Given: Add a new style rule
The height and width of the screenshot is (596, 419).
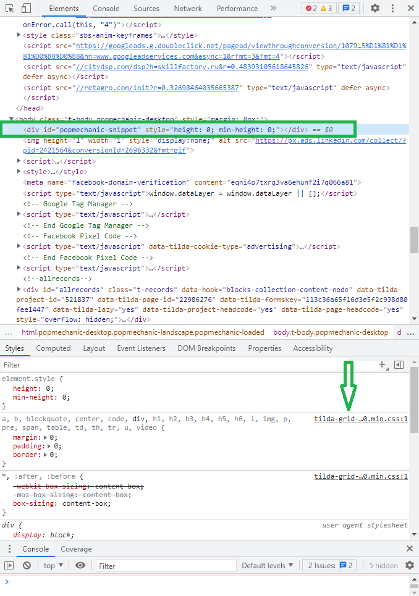Looking at the screenshot, I should [x=382, y=365].
